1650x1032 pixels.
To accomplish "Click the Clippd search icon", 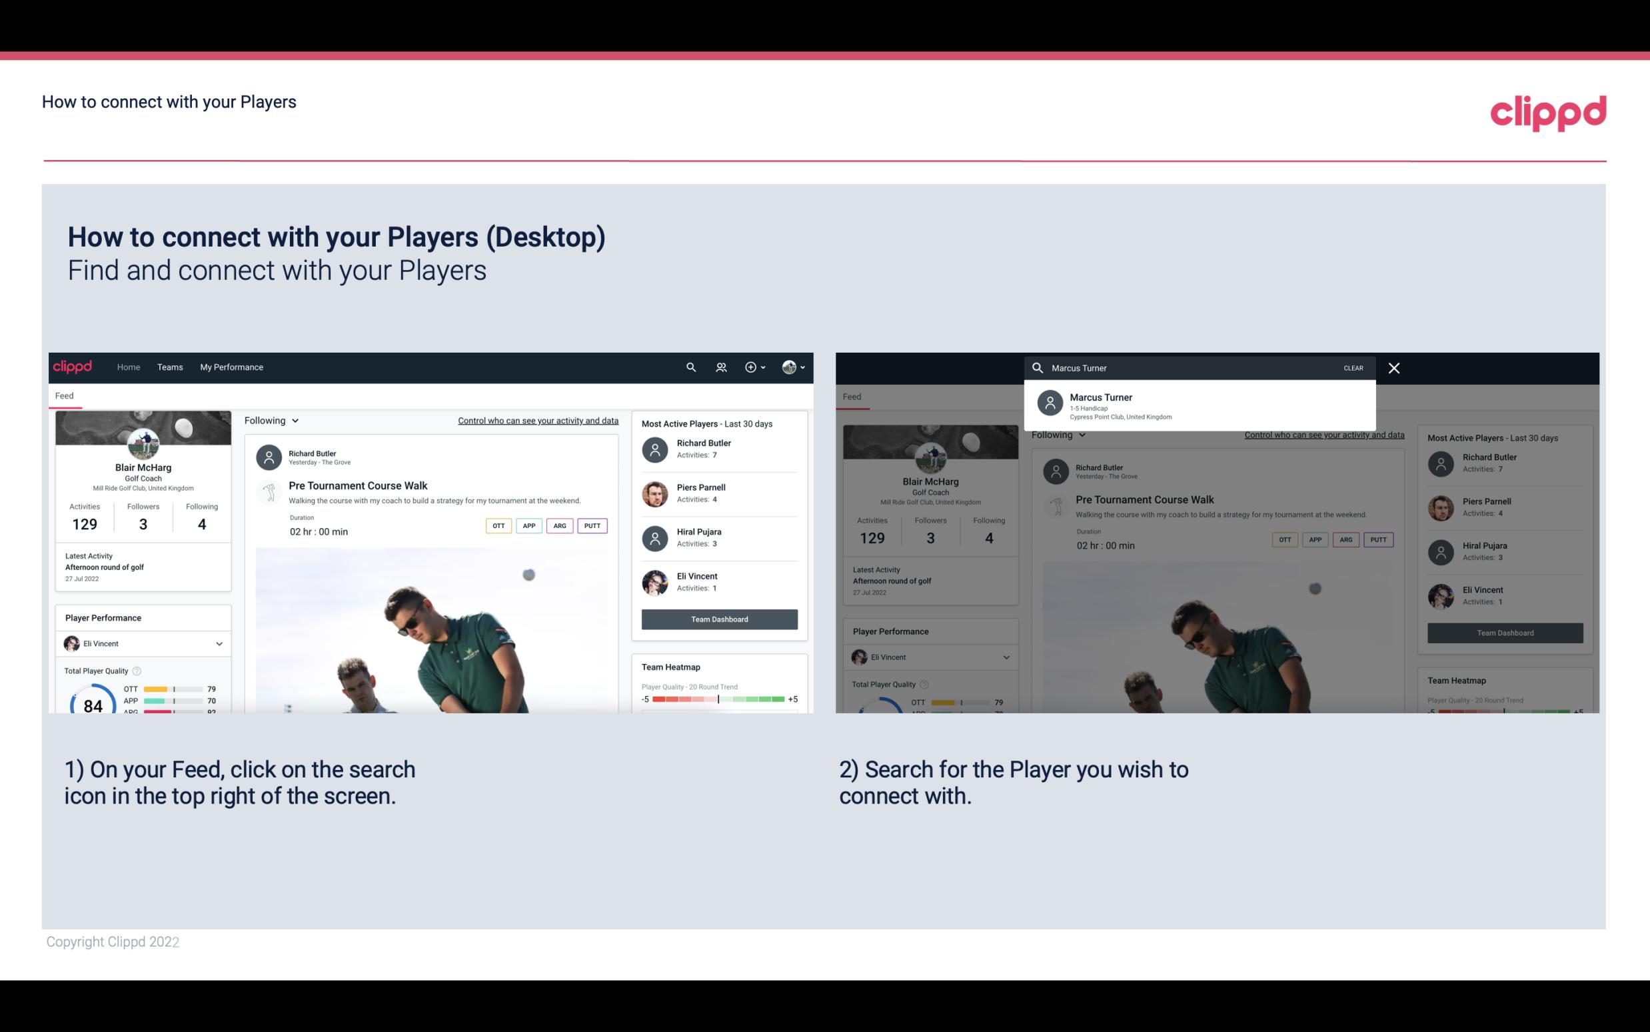I will click(690, 366).
